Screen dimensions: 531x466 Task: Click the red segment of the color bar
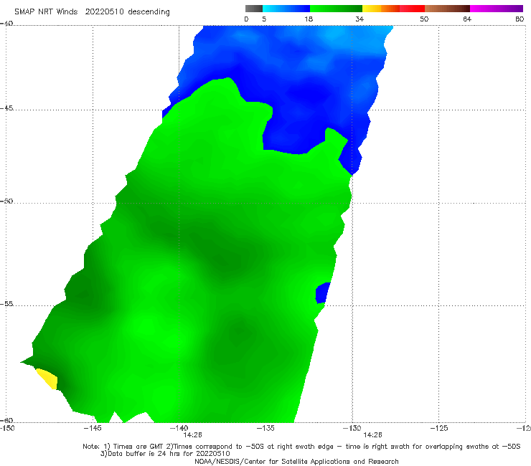pos(412,9)
